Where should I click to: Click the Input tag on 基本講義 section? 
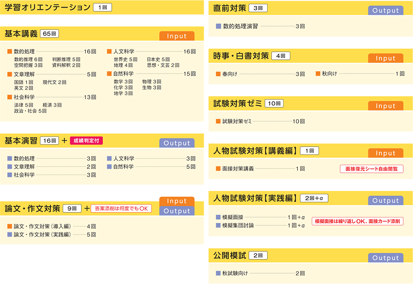(177, 36)
